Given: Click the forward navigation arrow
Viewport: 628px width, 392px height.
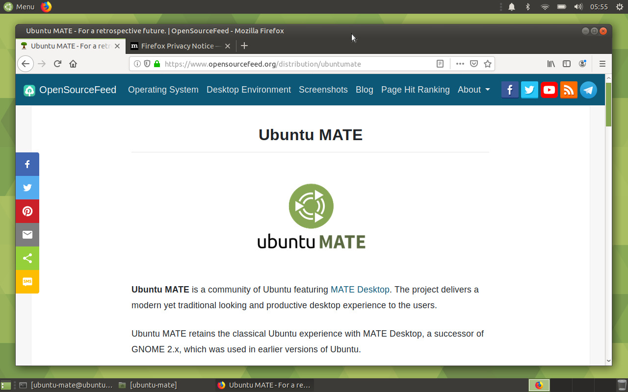Looking at the screenshot, I should click(x=42, y=64).
